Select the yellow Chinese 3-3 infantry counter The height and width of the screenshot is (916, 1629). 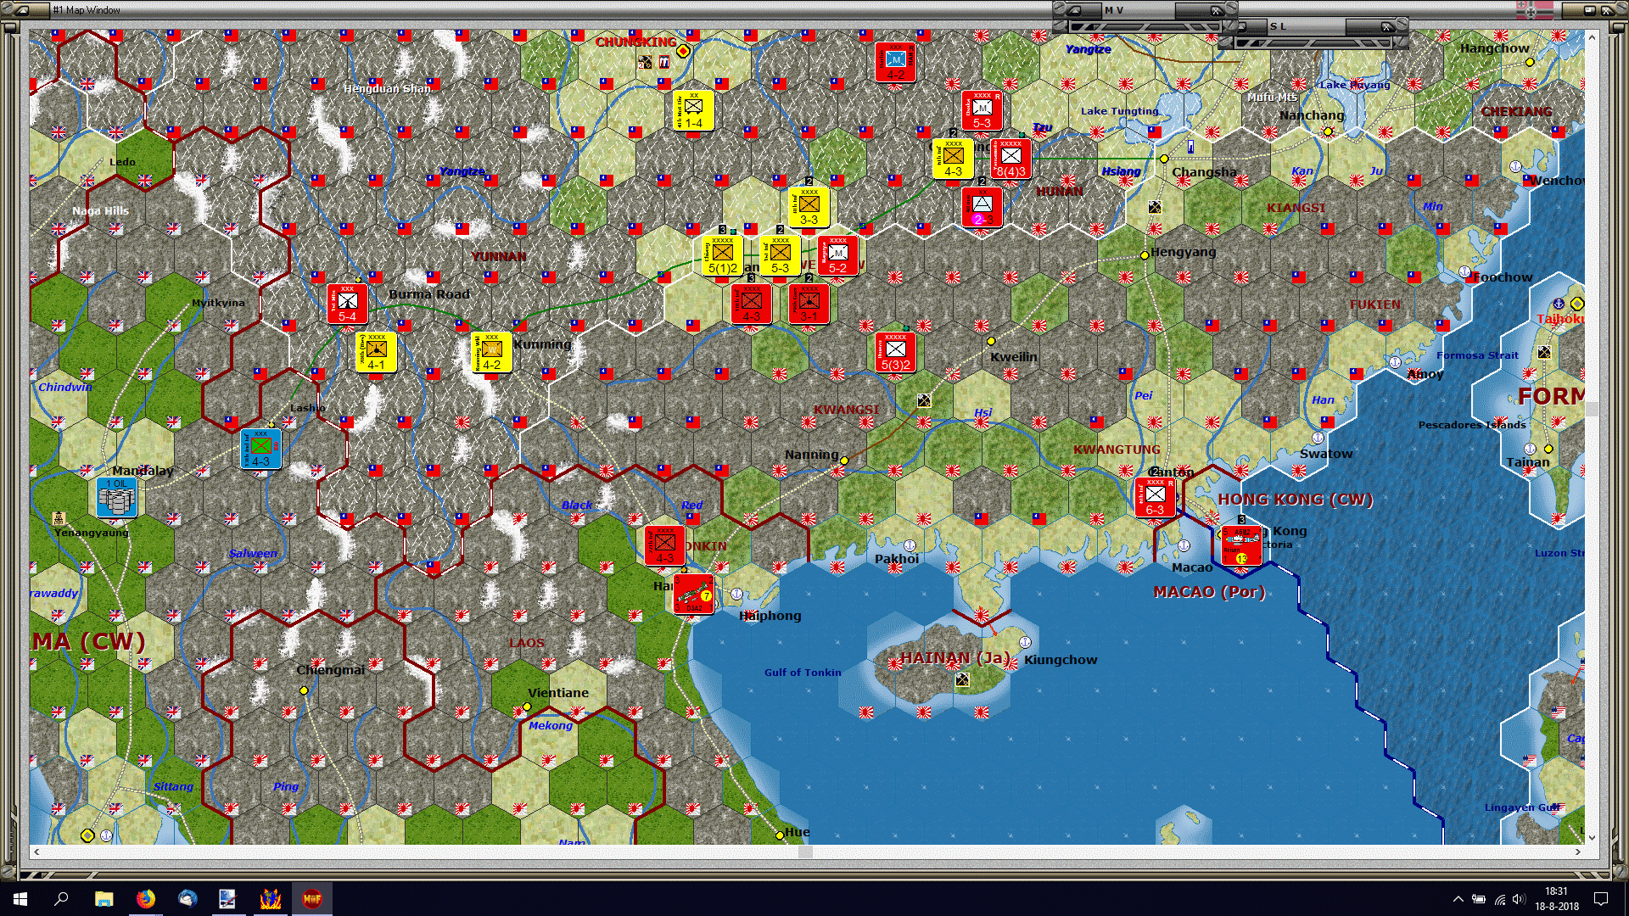coord(809,206)
